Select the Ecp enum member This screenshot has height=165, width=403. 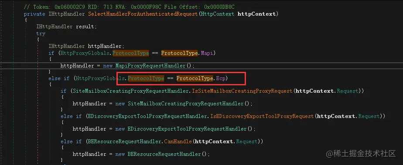221,78
